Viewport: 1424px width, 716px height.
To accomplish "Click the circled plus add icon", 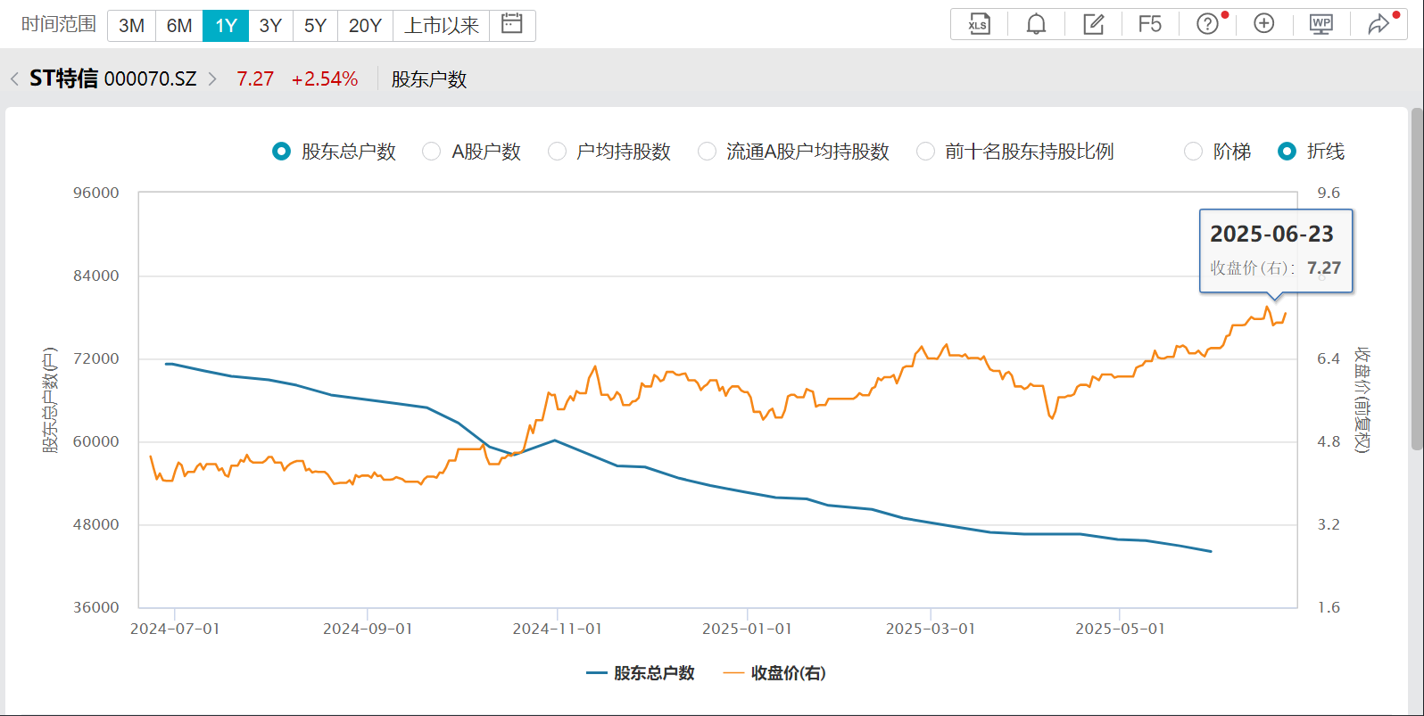I will point(1264,24).
